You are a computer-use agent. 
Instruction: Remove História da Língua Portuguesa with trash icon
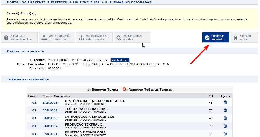point(225,102)
